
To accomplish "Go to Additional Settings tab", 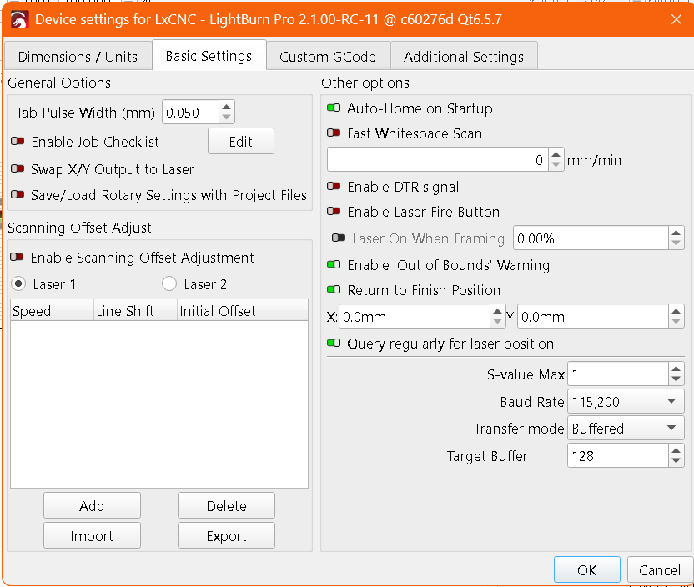I will click(x=464, y=57).
